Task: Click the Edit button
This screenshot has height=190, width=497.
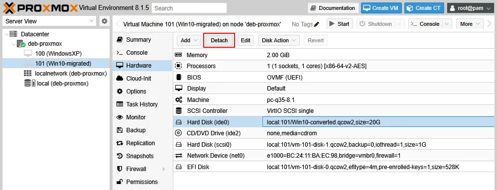Action: (x=246, y=40)
